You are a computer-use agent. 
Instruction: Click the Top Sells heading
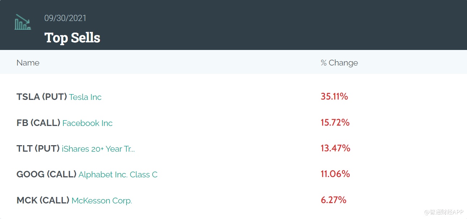[72, 38]
